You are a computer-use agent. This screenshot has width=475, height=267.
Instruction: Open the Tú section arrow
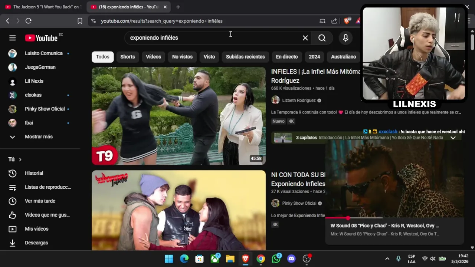coord(20,159)
